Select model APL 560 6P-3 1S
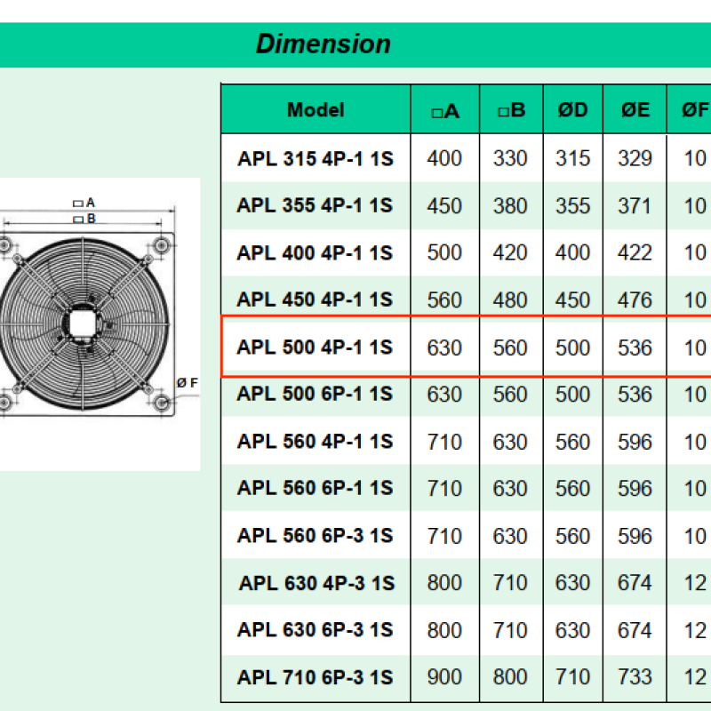 click(x=316, y=536)
